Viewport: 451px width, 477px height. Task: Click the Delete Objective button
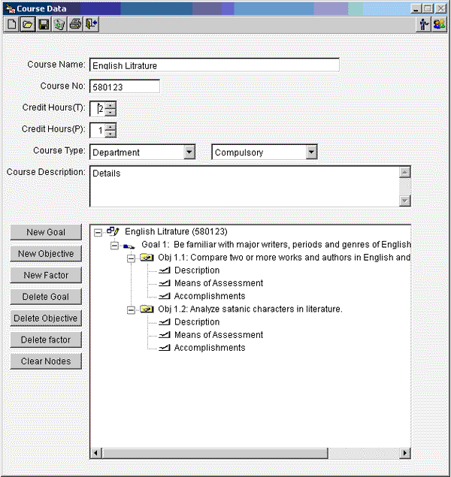pos(46,319)
